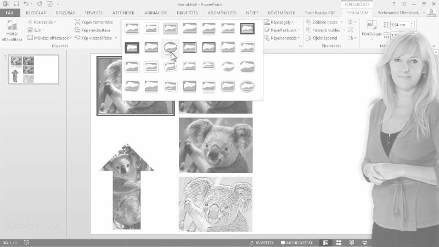The width and height of the screenshot is (439, 247).
Task: Apply the Compound Frame Black picture style
Action: pyautogui.click(x=189, y=47)
